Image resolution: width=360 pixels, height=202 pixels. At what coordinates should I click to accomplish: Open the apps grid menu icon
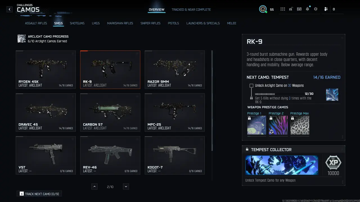tap(283, 9)
